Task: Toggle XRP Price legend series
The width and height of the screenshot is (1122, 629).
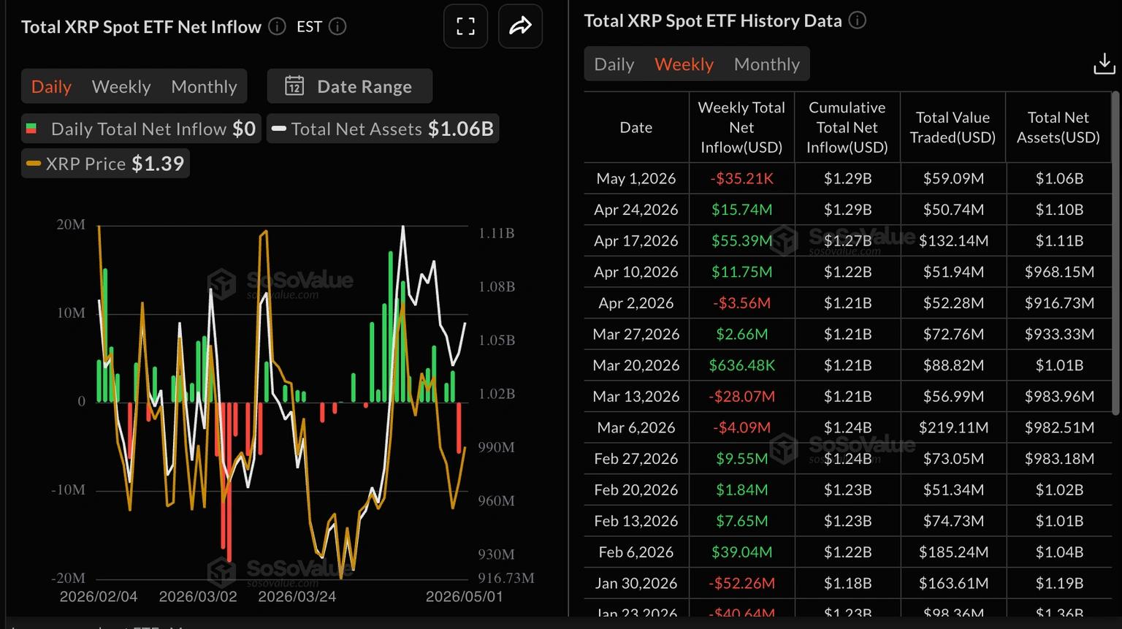Action: (x=105, y=164)
